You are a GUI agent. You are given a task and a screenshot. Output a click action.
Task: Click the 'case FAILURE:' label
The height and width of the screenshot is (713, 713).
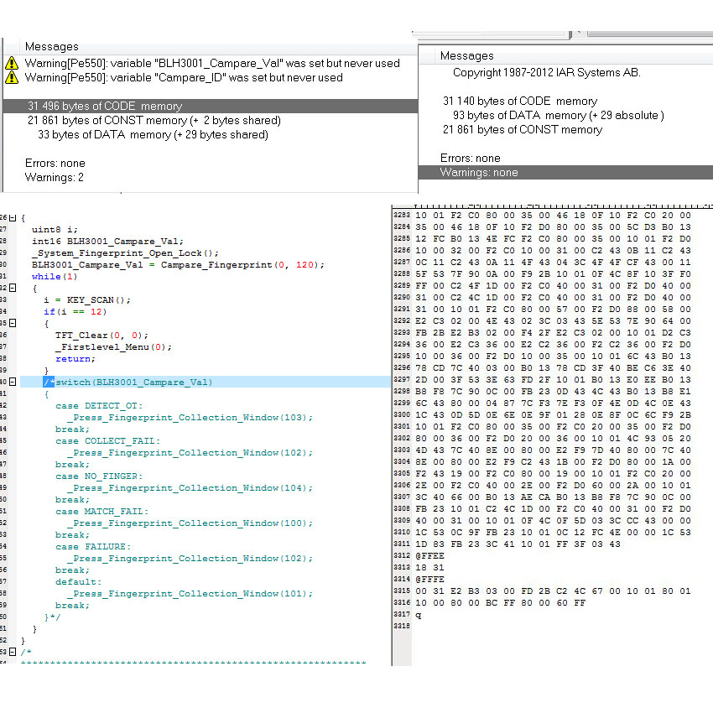93,547
